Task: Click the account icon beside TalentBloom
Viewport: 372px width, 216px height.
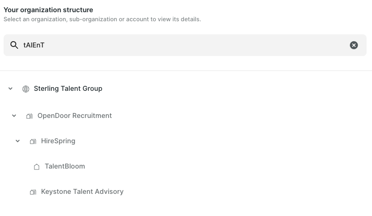Action: (37, 167)
